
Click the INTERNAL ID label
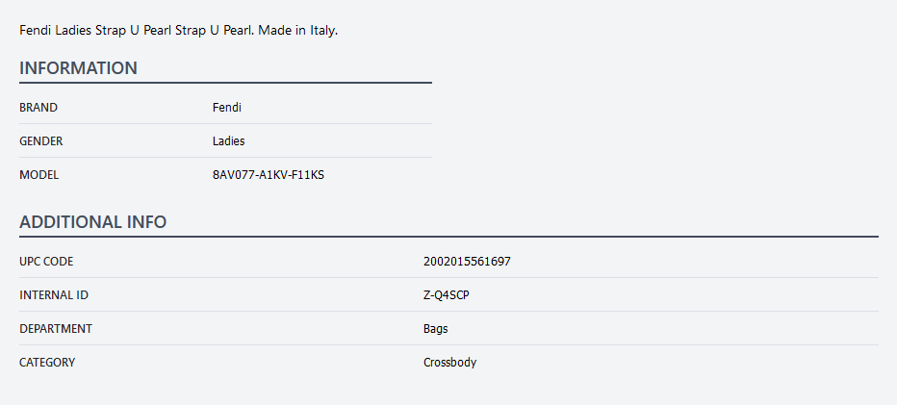pos(54,295)
